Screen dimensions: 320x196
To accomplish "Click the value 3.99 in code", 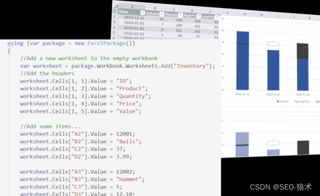I will [x=123, y=157].
